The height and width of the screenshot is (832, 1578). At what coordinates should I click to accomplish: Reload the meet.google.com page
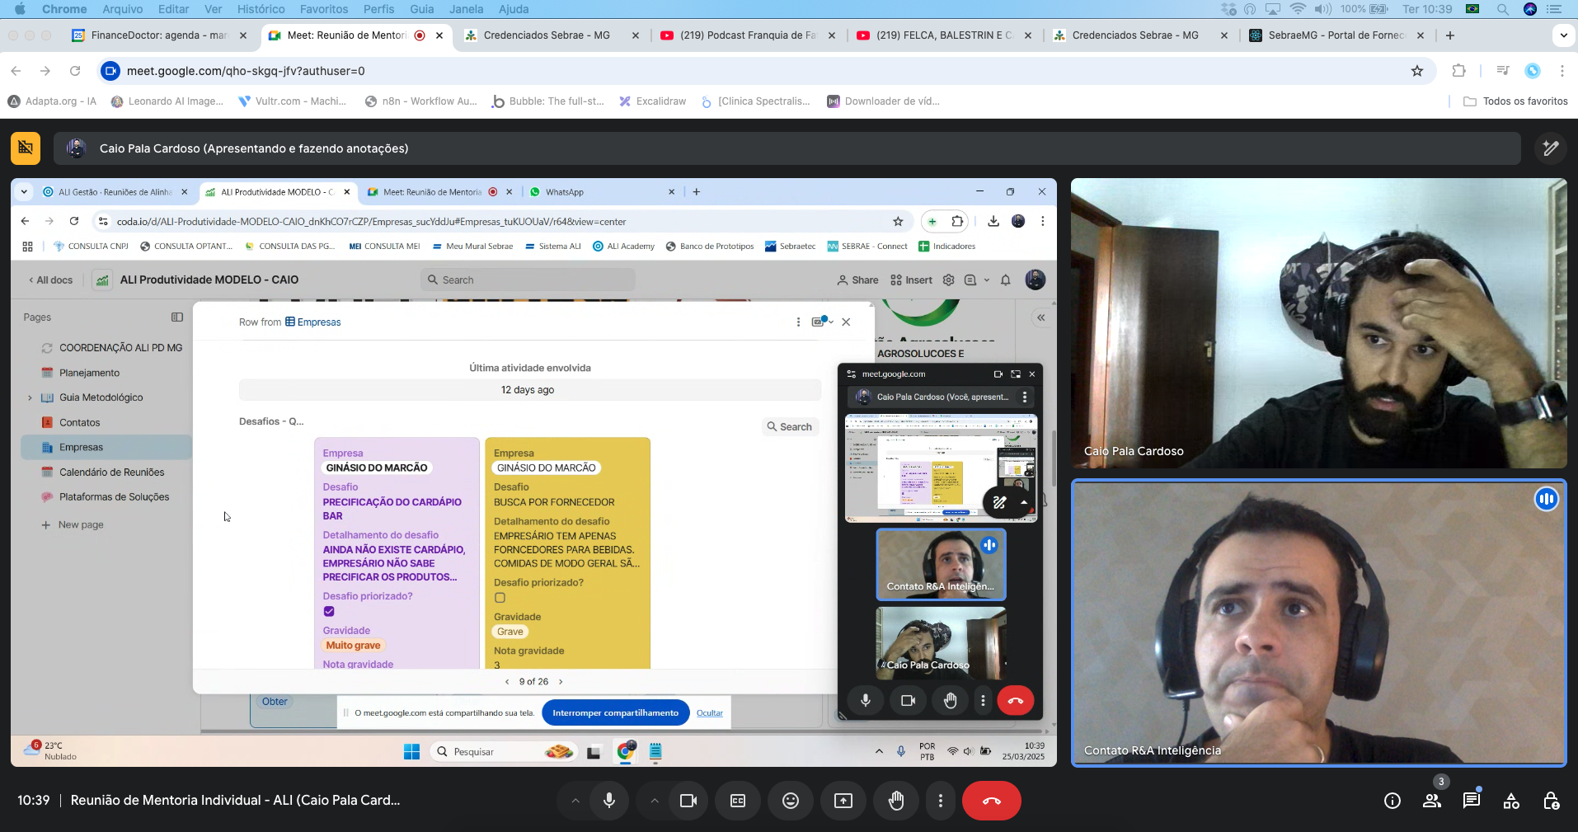(x=75, y=71)
